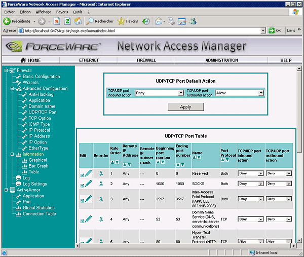This screenshot has height=257, width=304.
Task: Edit rule 3 Inter-Access Point Protocol pencil
Action: point(88,199)
